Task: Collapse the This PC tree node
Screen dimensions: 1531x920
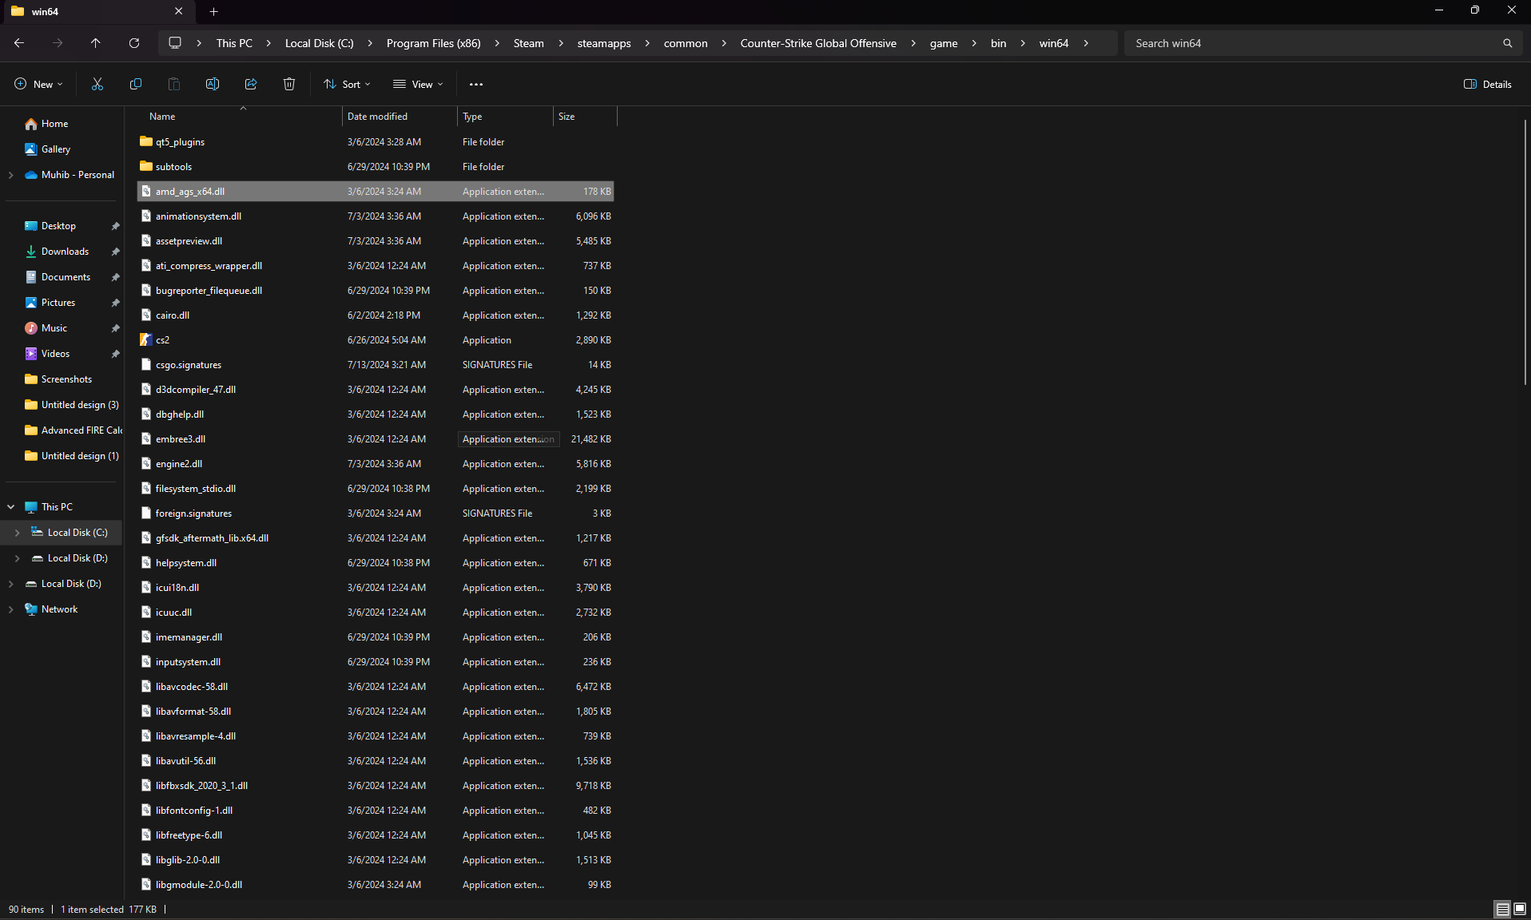Action: coord(10,507)
